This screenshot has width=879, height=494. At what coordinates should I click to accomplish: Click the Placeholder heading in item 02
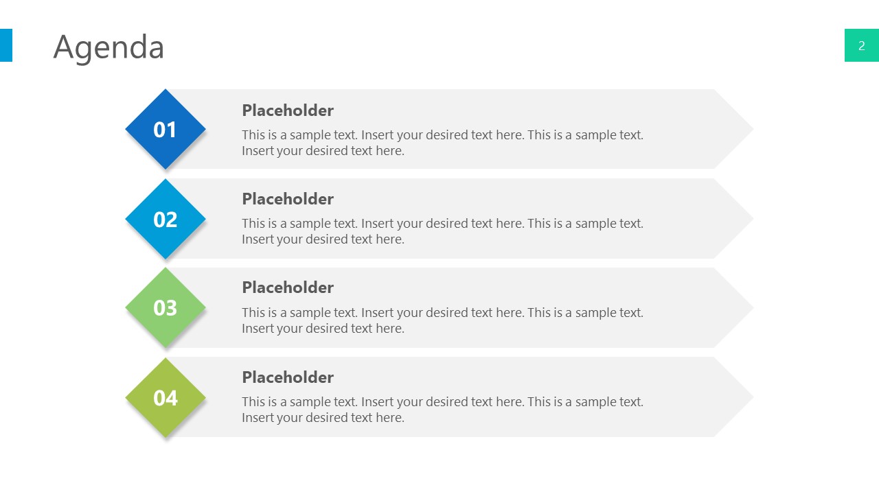288,199
